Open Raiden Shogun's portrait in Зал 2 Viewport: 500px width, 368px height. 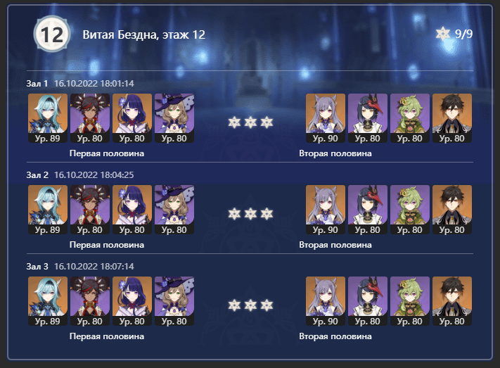pyautogui.click(x=132, y=210)
